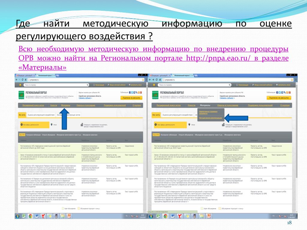This screenshot has width=307, height=230.
Task: Open Расширенный поиск актов in left browser
Action: (x=33, y=105)
